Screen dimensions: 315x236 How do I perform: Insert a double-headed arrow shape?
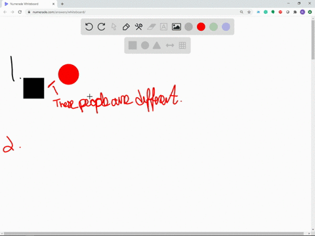170,45
